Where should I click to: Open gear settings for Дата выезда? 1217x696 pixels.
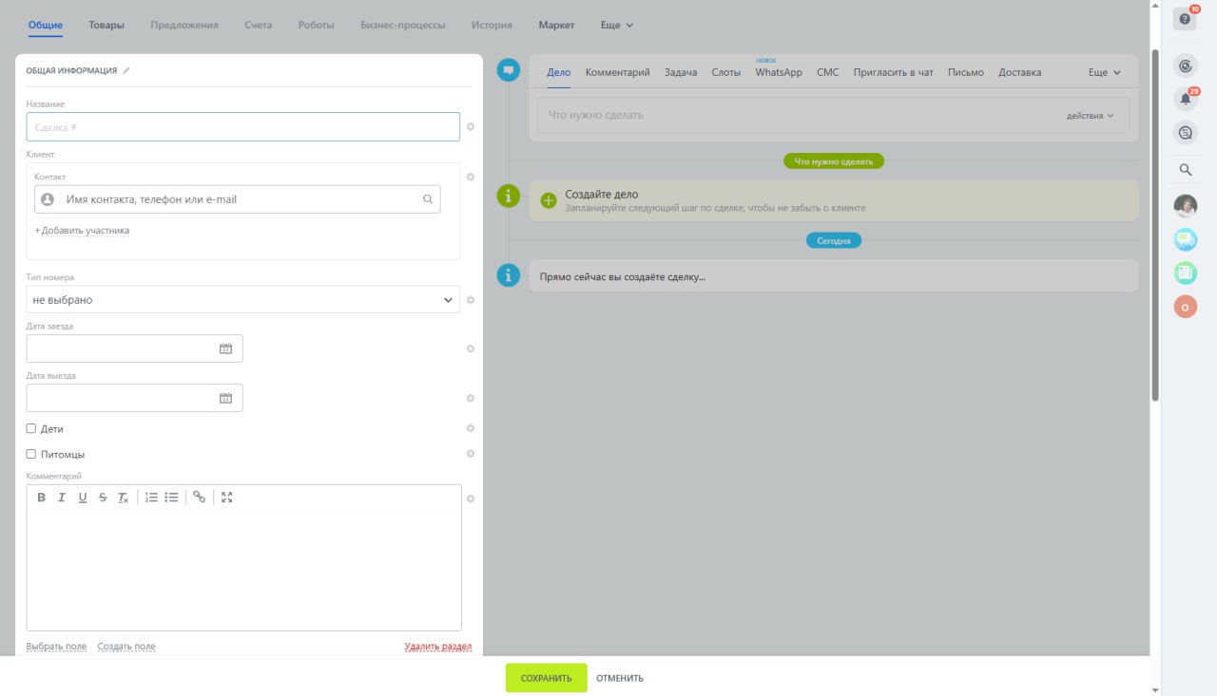click(470, 398)
